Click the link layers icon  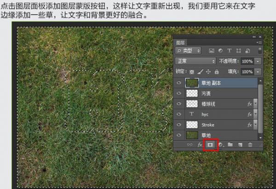point(190,144)
